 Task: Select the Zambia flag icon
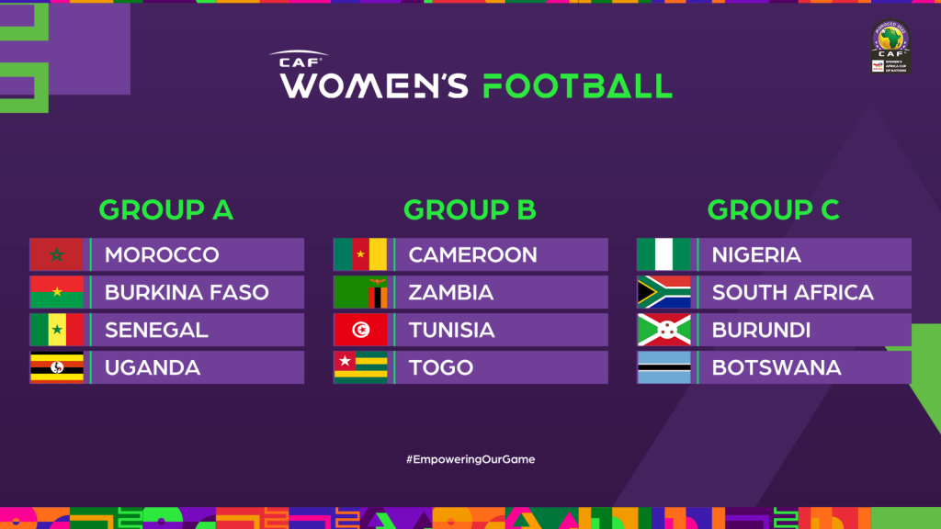point(360,292)
